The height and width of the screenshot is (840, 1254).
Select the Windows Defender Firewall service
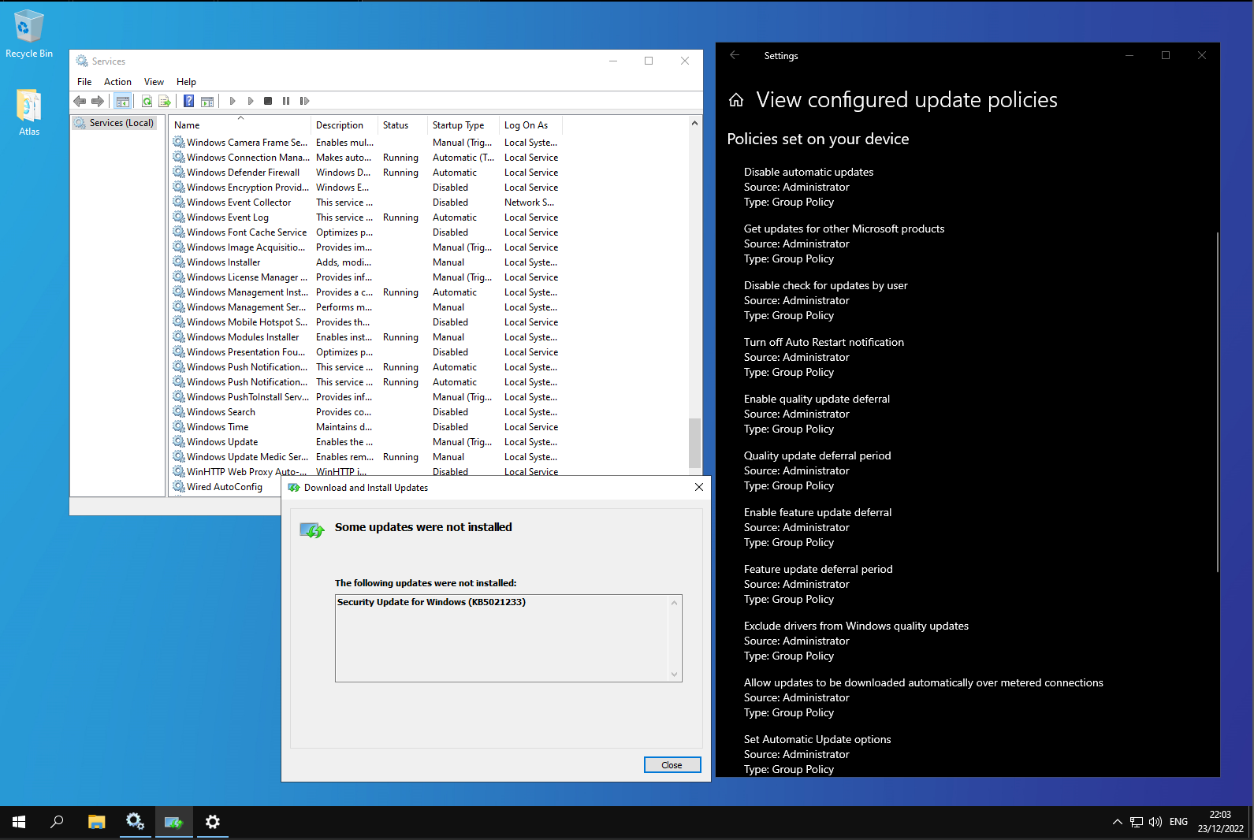pos(366,173)
